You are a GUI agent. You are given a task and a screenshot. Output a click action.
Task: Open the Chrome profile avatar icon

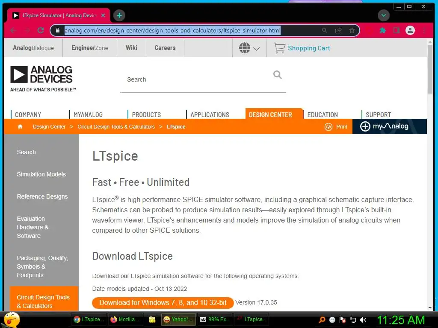coord(410,30)
